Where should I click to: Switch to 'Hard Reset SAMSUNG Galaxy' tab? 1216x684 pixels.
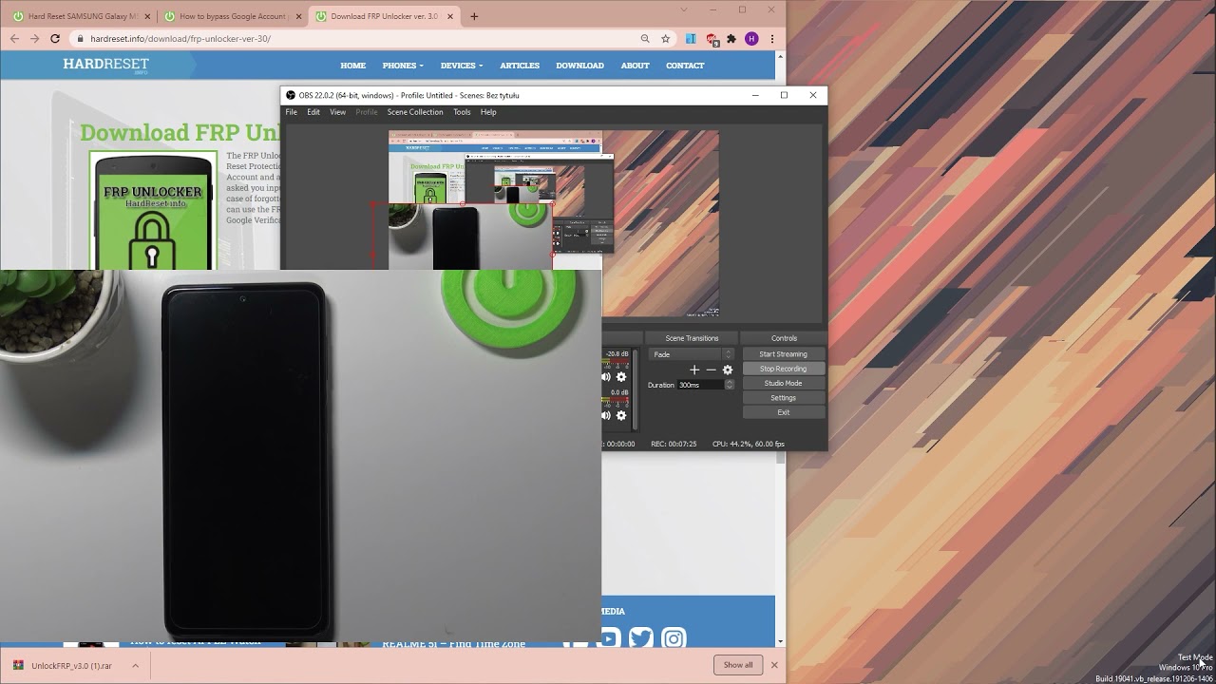(x=81, y=16)
